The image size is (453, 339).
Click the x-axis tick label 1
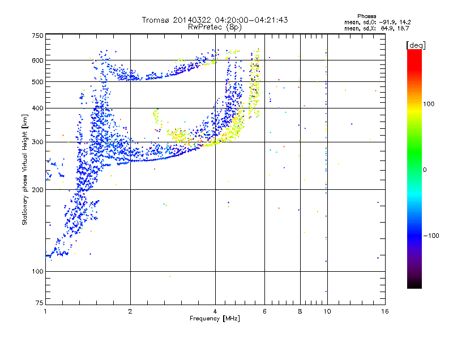pos(45,311)
